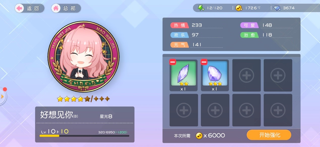Tap the gold music coin add icon
The image size is (320, 147).
239,8
